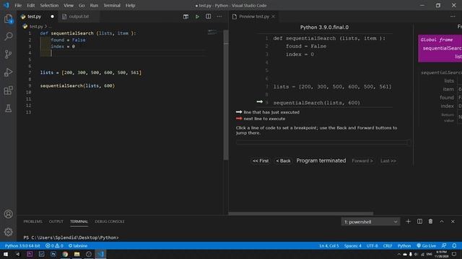Click Forward > button in preview
The image size is (462, 259).
pyautogui.click(x=362, y=161)
